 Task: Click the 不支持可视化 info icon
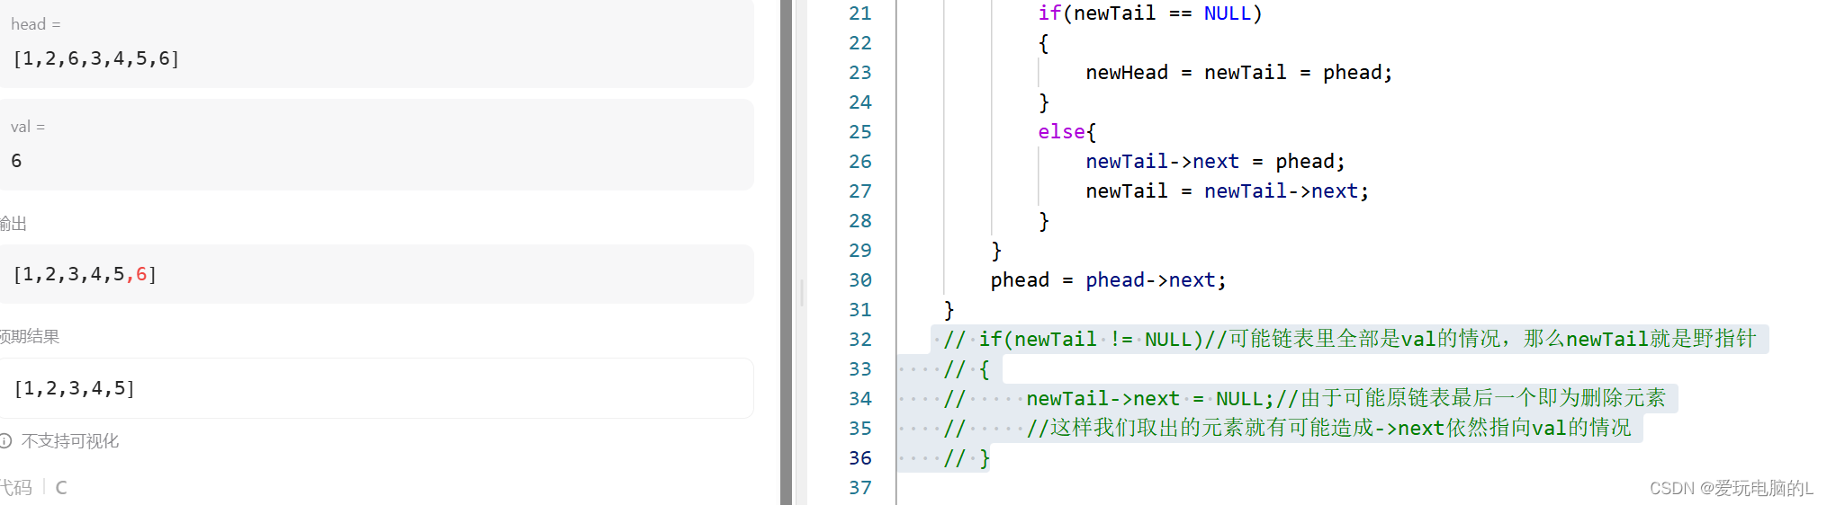point(5,441)
